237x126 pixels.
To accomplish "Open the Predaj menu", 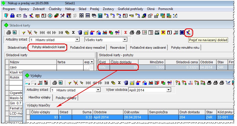I will click(94, 9).
